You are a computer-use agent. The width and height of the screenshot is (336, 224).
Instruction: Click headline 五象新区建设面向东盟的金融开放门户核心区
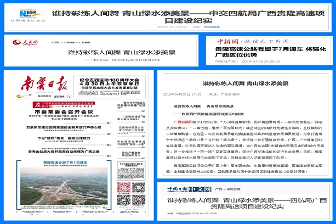click(64, 127)
